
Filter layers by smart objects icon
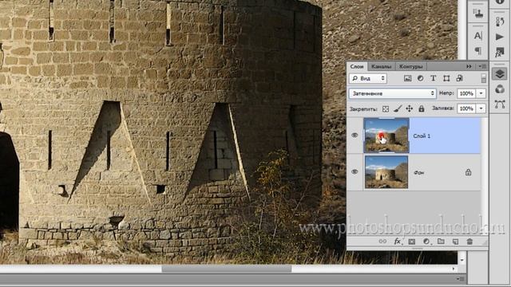(x=460, y=78)
